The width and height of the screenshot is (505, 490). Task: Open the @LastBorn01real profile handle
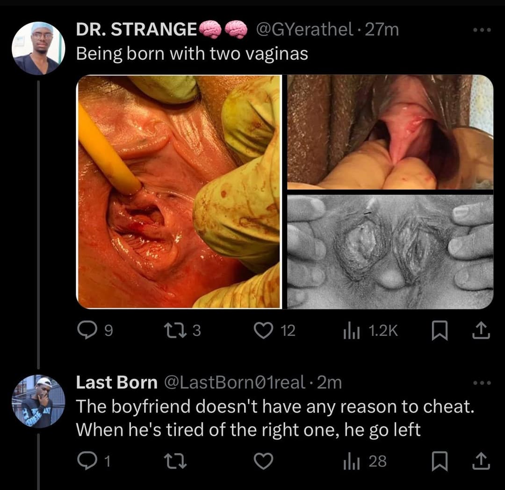(x=235, y=383)
